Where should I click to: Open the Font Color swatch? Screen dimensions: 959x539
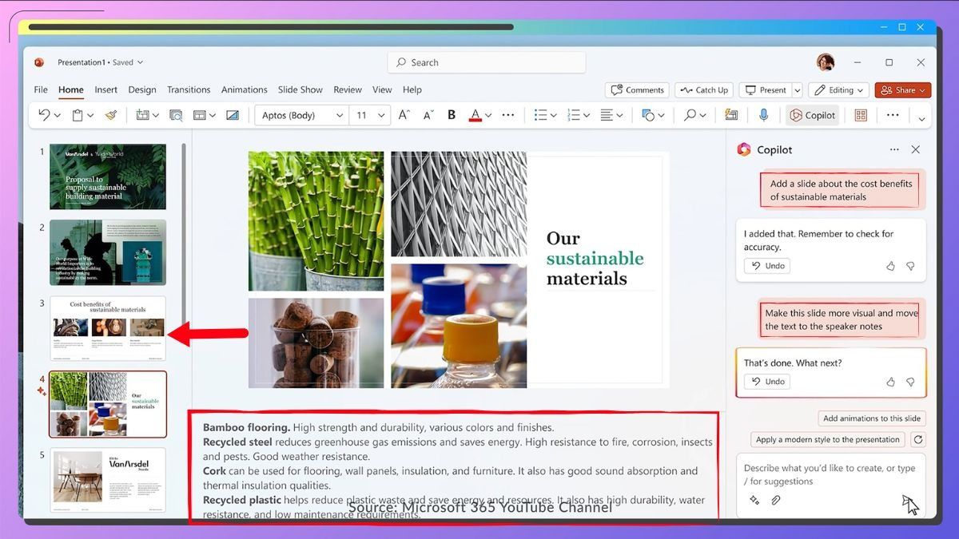pos(477,115)
